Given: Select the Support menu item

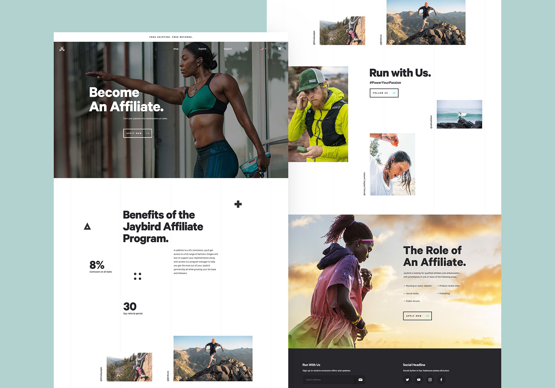Looking at the screenshot, I should tap(228, 49).
